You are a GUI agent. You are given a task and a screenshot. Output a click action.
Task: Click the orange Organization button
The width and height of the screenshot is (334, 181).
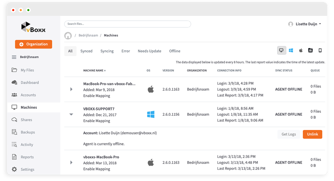click(33, 44)
